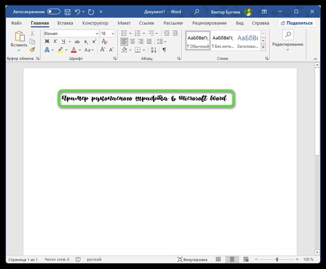This screenshot has width=326, height=269.
Task: Collapse the ribbon with the chevron
Action: coord(316,59)
